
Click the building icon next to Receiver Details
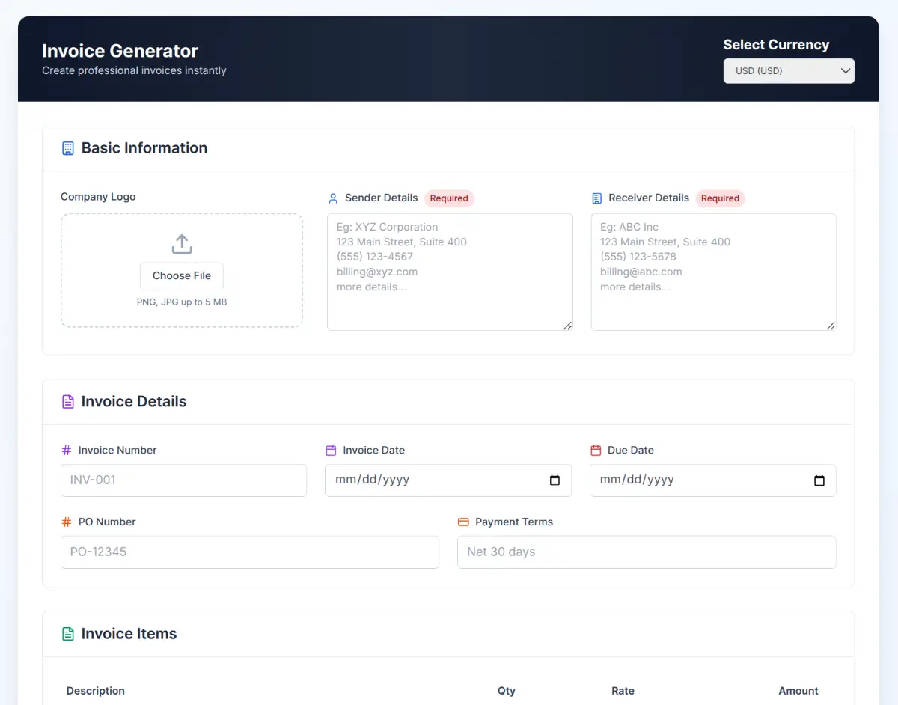(x=596, y=198)
